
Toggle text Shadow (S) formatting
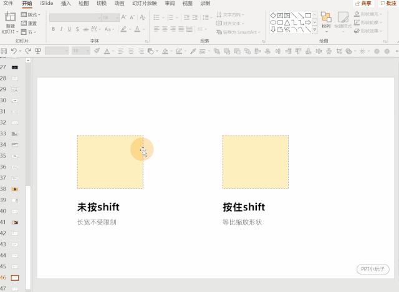click(x=77, y=29)
